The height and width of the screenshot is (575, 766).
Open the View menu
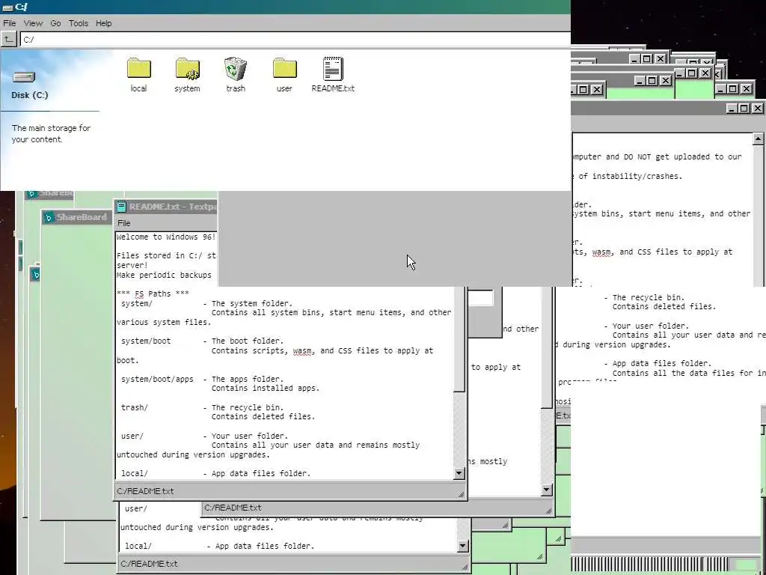(33, 23)
